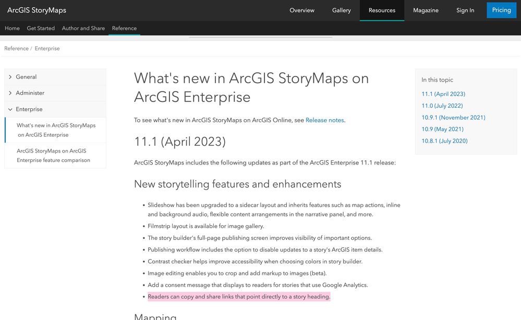Open the Release notes link
Screen dimensions: 521x320
point(324,120)
